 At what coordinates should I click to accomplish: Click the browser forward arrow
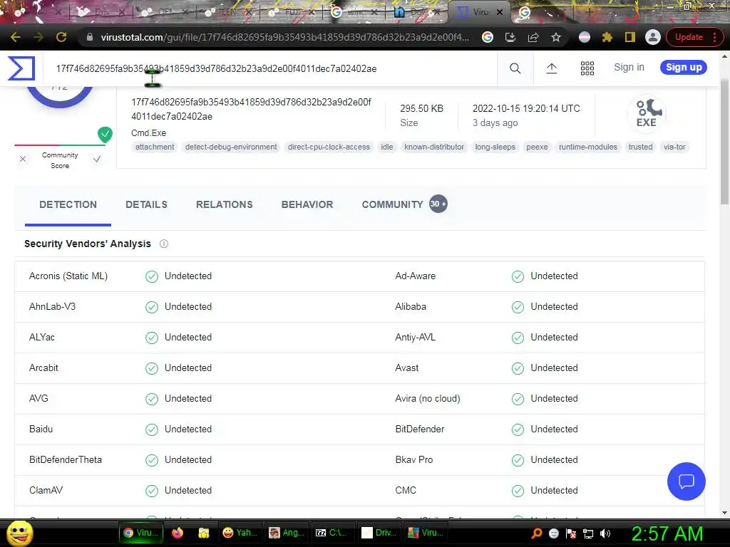[x=38, y=37]
